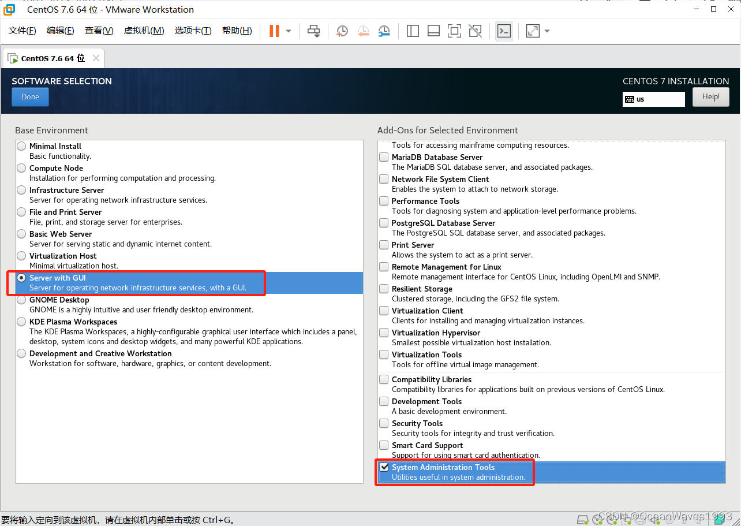Open the stretch display dropdown arrow
The width and height of the screenshot is (741, 526).
pos(547,31)
